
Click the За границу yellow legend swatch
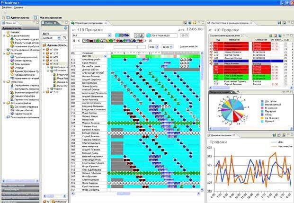(262, 118)
